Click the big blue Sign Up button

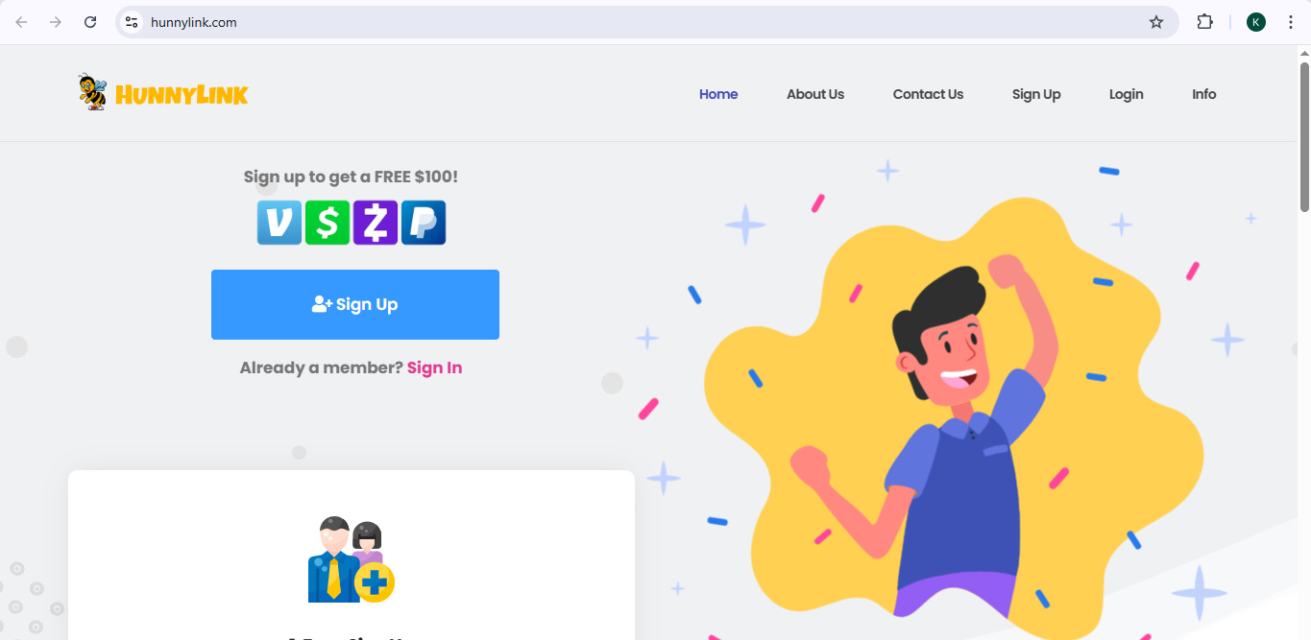coord(355,304)
